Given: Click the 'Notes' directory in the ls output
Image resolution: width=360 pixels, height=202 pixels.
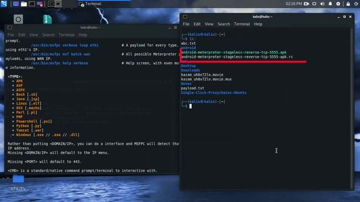Looking at the screenshot, I should 186,84.
